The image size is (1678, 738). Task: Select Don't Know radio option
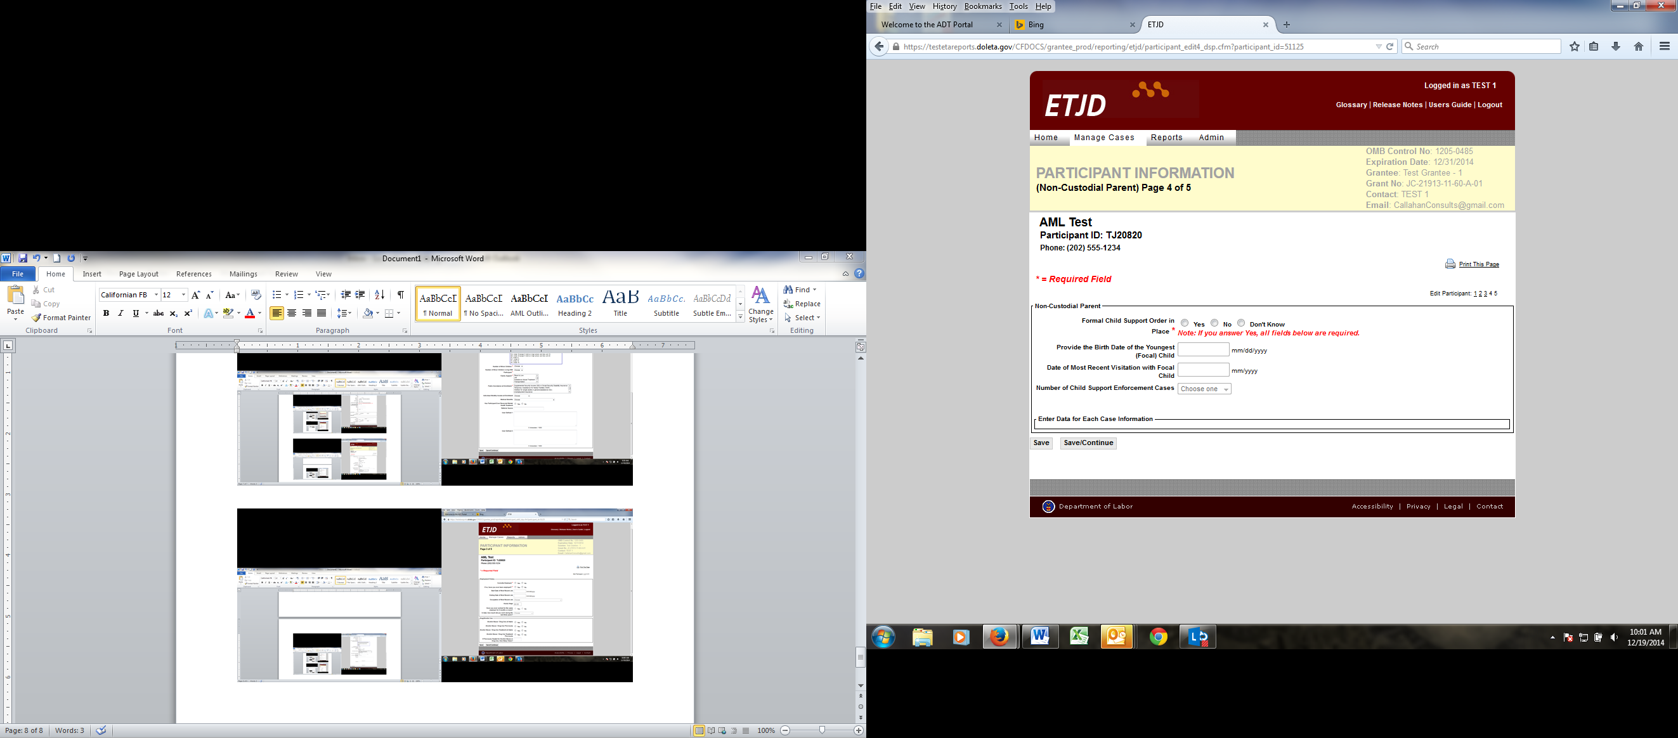(1241, 323)
